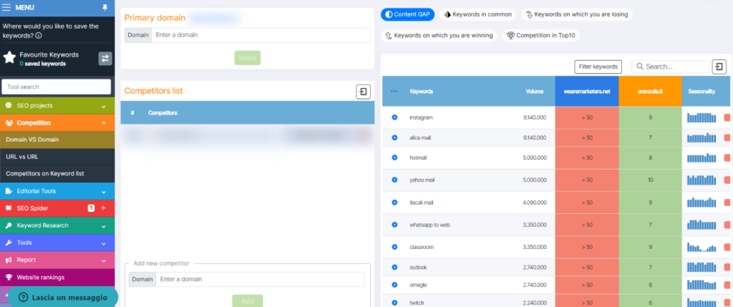
Task: Collapse the Competition menu section
Action: [x=57, y=123]
